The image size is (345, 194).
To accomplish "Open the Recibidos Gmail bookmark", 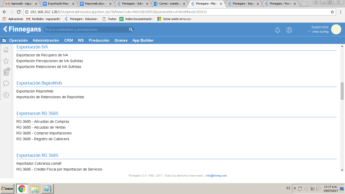I will (43, 19).
